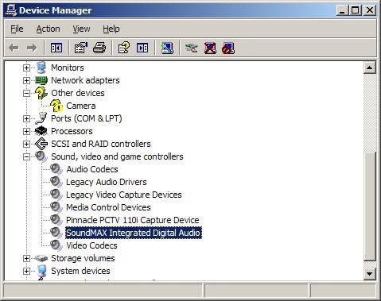Collapse the Other devices node
Image resolution: width=381 pixels, height=301 pixels.
pyautogui.click(x=26, y=93)
